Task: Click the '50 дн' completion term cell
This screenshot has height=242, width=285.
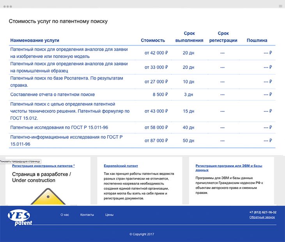Action: click(x=188, y=141)
